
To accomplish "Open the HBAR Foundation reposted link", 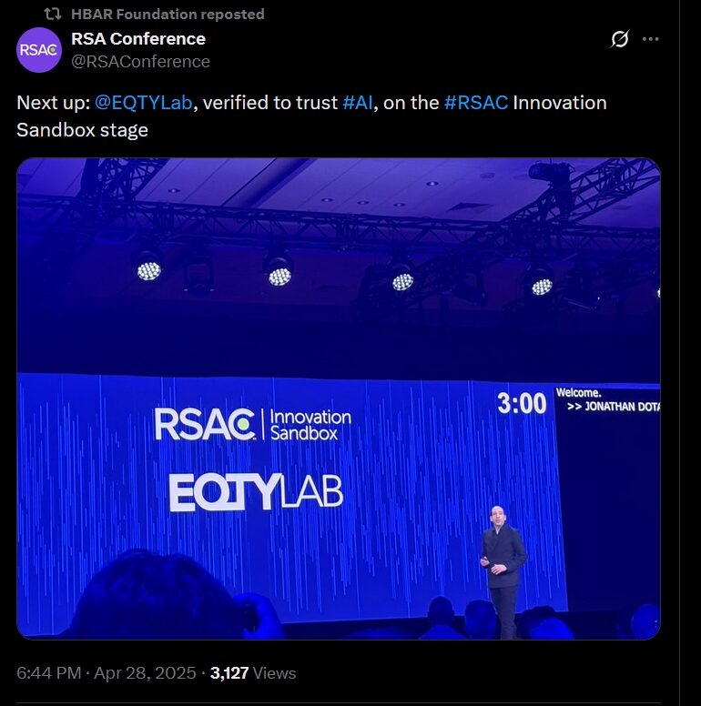I will click(x=168, y=14).
